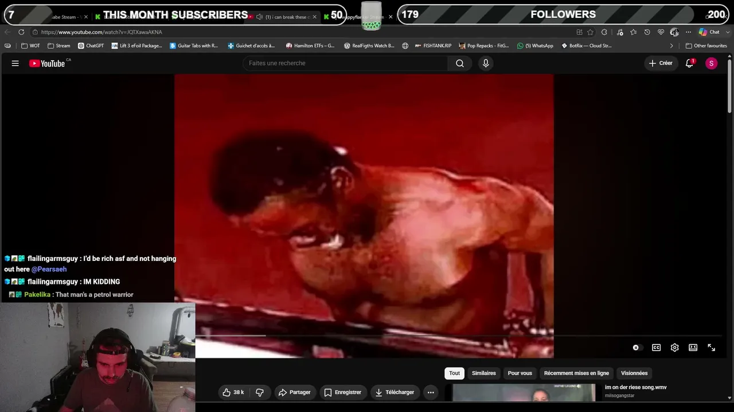Enter fullscreen video mode

[x=711, y=347]
